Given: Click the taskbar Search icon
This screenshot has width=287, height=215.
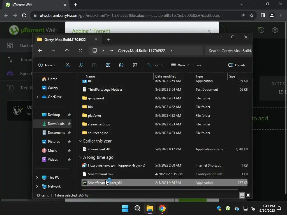Looking at the screenshot, I should (137, 208).
